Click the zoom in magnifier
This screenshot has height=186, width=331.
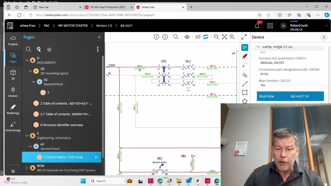click(232, 37)
